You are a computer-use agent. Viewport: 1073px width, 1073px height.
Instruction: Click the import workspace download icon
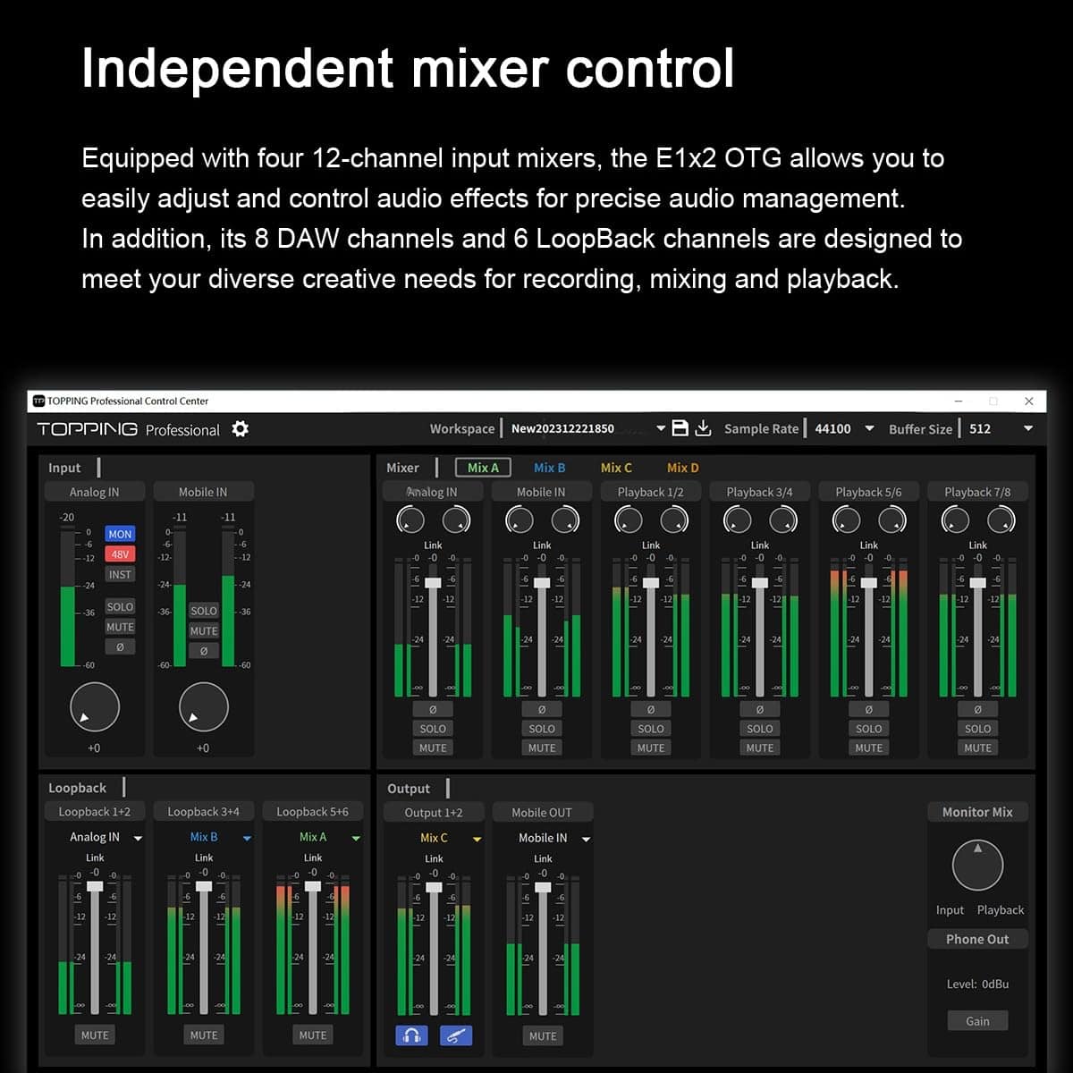coord(704,428)
